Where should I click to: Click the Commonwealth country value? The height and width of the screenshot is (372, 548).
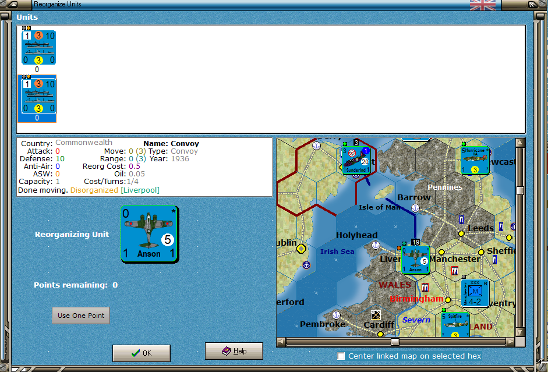click(x=84, y=143)
